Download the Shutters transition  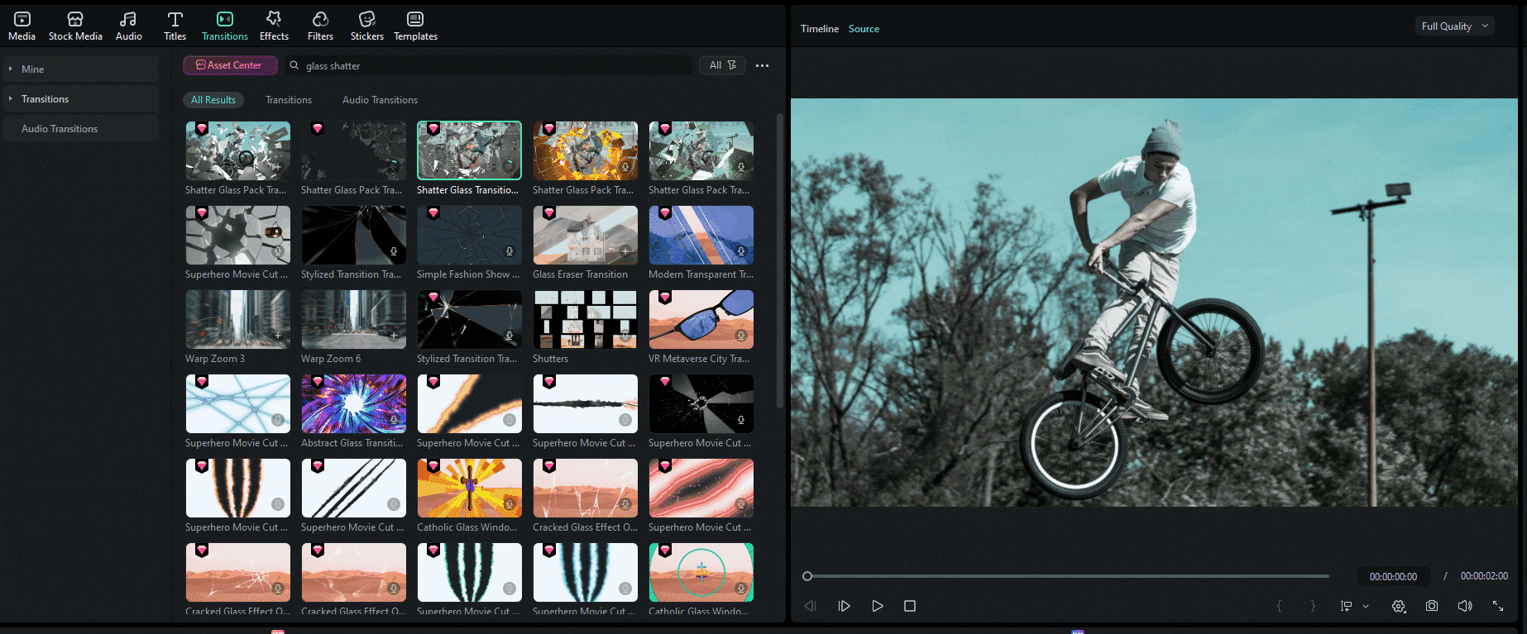click(625, 336)
